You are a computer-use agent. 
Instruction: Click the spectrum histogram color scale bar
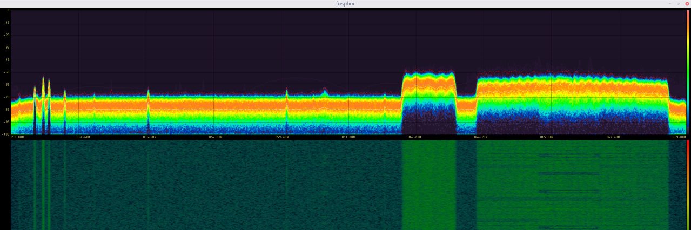click(x=688, y=71)
